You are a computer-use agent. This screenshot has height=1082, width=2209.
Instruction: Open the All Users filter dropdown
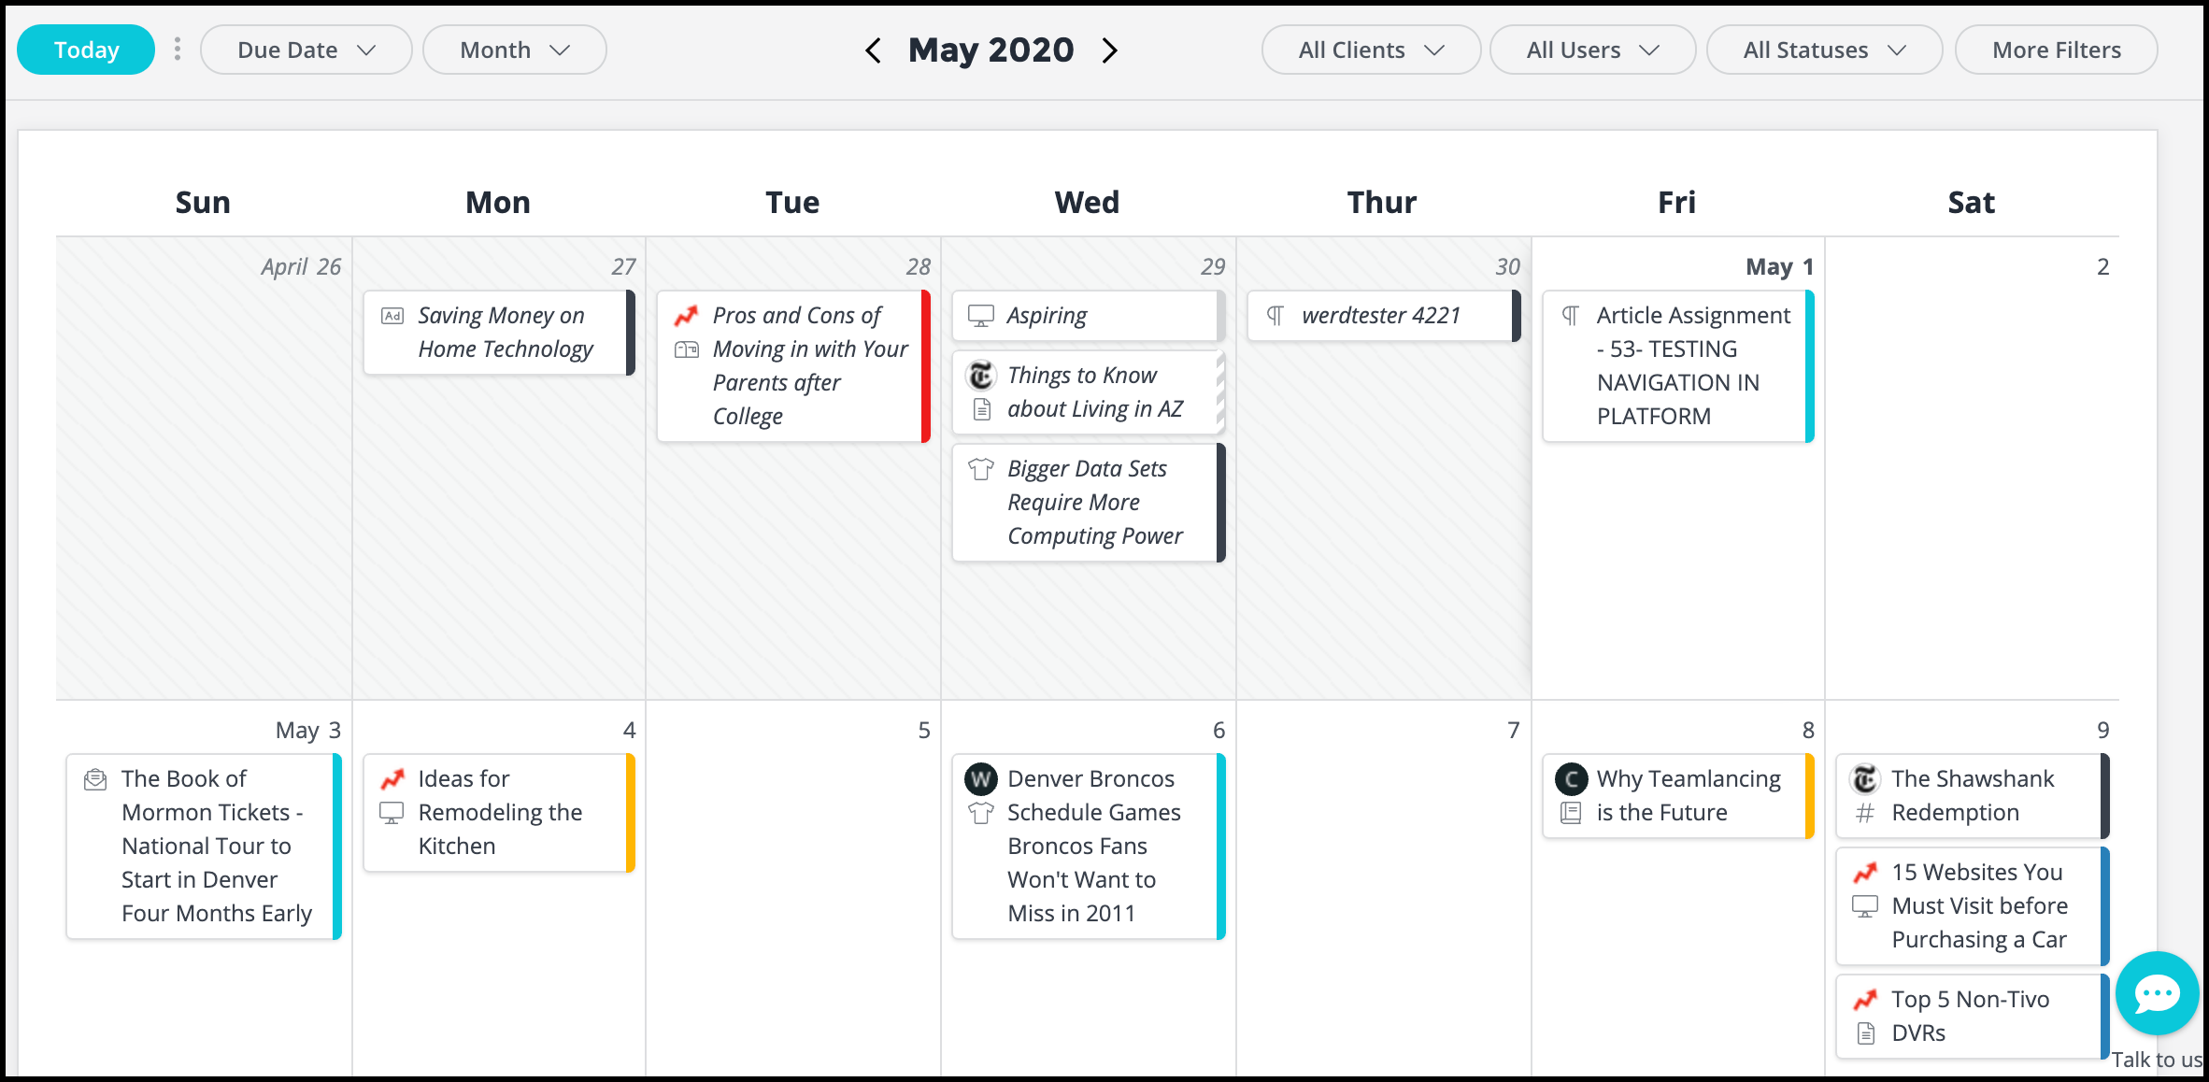point(1592,50)
